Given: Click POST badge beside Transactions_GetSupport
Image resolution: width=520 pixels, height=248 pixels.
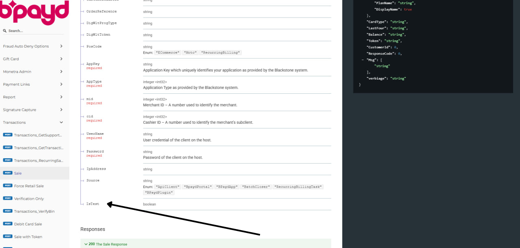Looking at the screenshot, I should tap(8, 135).
